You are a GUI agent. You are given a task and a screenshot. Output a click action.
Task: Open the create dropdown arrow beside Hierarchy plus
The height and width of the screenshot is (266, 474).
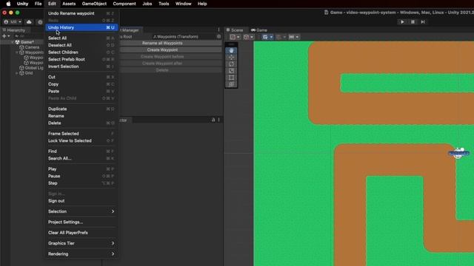coord(8,36)
